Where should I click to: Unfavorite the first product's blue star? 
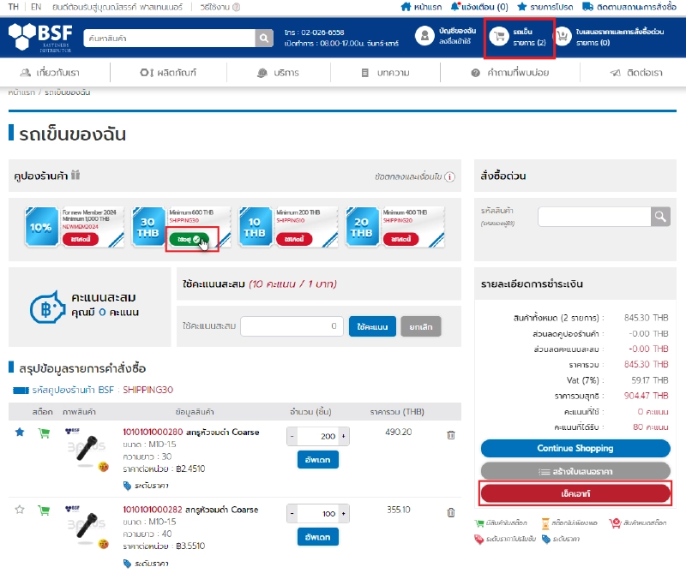pos(20,433)
